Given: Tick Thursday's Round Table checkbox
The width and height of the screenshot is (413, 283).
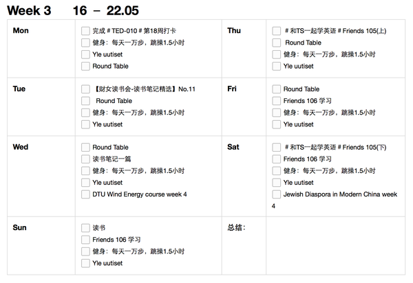Looking at the screenshot, I should (276, 43).
